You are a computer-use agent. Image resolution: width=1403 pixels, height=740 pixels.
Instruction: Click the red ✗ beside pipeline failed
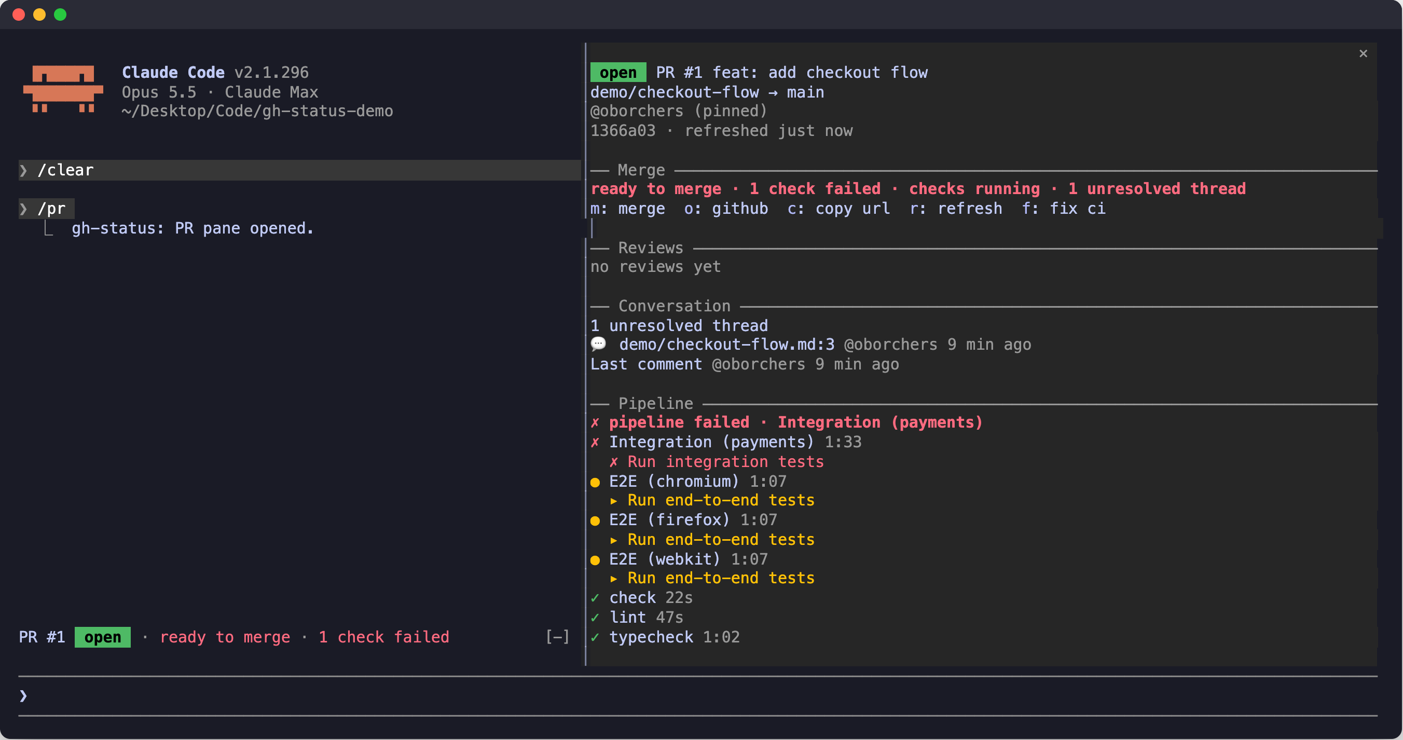[x=595, y=422]
